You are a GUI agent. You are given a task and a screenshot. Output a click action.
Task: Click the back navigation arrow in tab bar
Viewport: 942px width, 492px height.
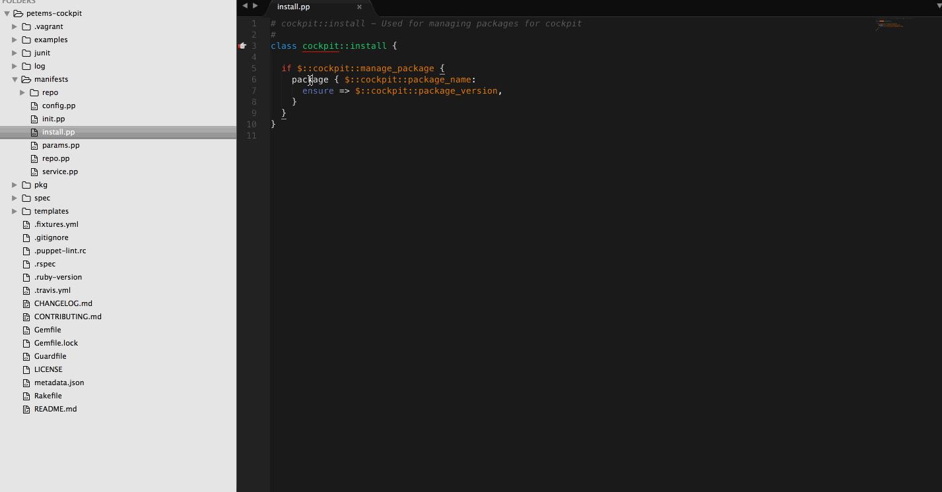[245, 6]
